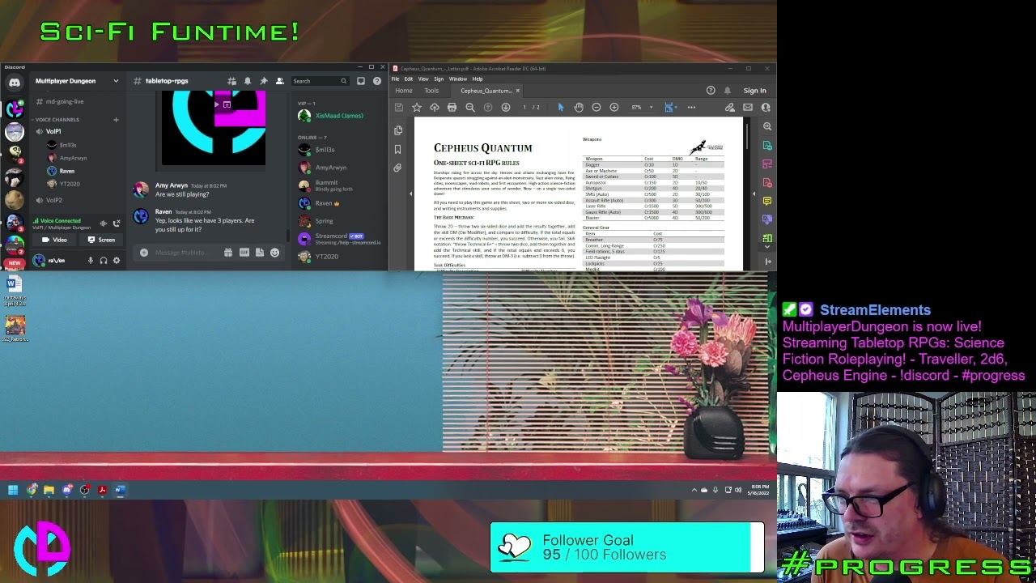Open find text magnifier in Acrobat toolbar
This screenshot has height=583, width=1036.
[x=470, y=108]
